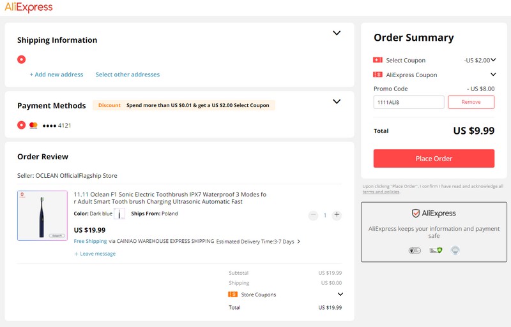Click the Discount Select Coupon banner

point(184,105)
